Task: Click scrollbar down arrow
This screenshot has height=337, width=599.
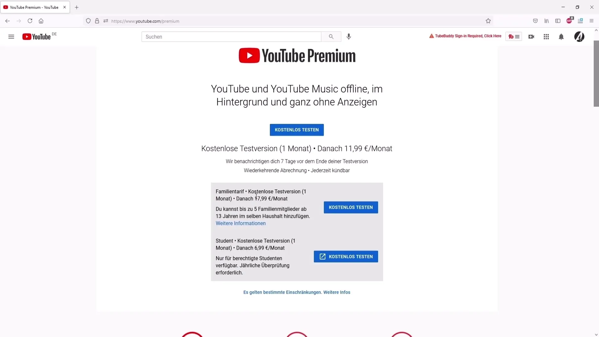Action: click(596, 335)
